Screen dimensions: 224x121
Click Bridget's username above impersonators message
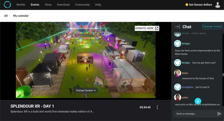[x=186, y=43]
